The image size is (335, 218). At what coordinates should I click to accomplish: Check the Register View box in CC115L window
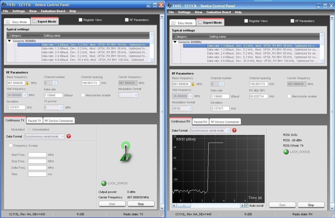(80, 20)
